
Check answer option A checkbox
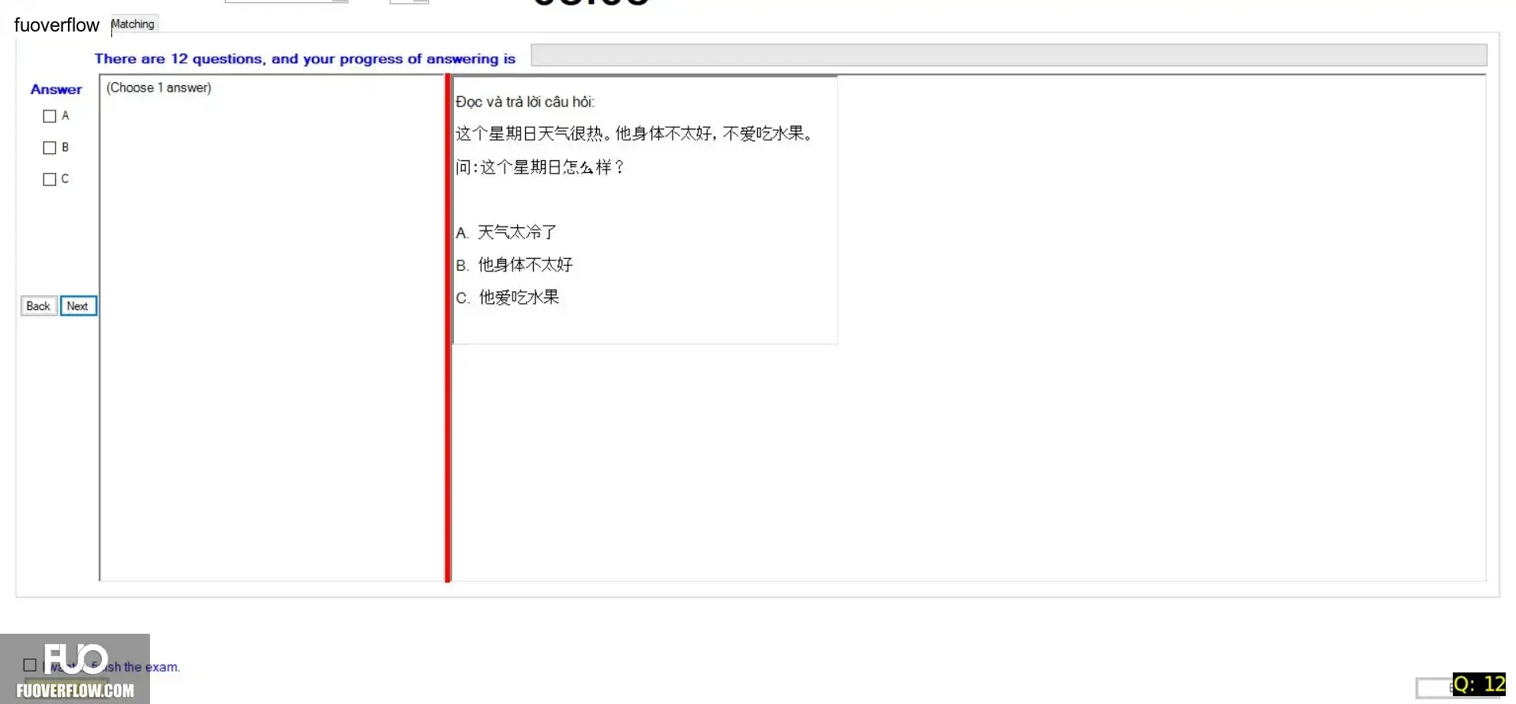[x=50, y=116]
